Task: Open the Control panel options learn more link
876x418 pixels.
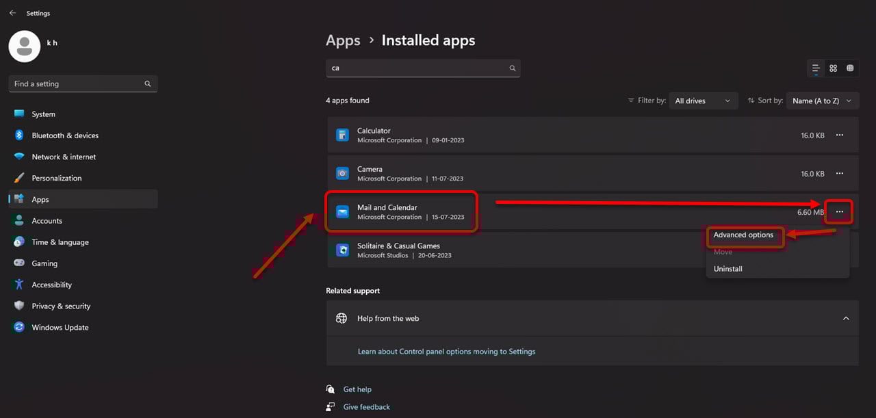Action: point(446,352)
